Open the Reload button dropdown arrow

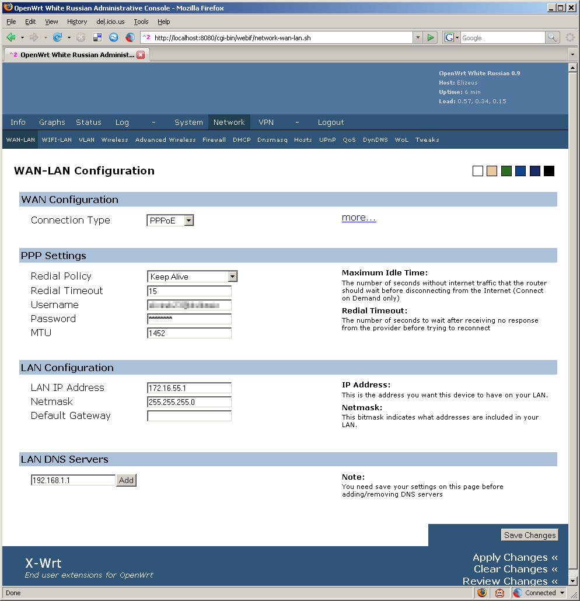(x=69, y=37)
